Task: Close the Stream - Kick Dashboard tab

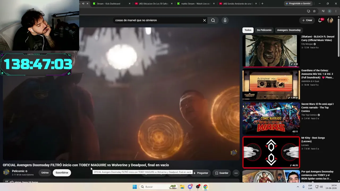Action: 130,3
